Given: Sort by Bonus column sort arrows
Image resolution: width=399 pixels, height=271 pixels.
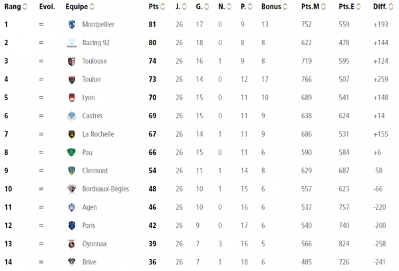Looking at the screenshot, I should coord(285,7).
